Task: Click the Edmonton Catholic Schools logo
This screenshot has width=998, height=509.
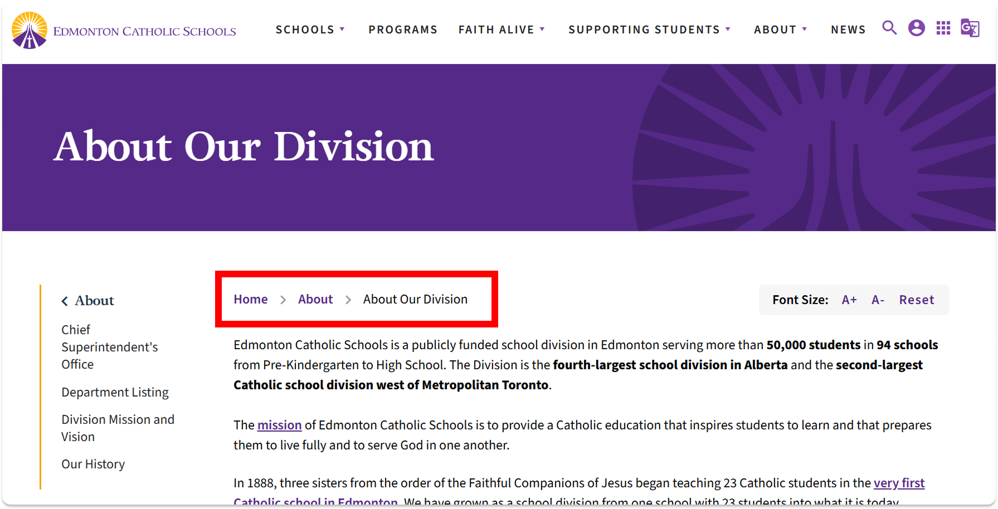Action: tap(124, 31)
